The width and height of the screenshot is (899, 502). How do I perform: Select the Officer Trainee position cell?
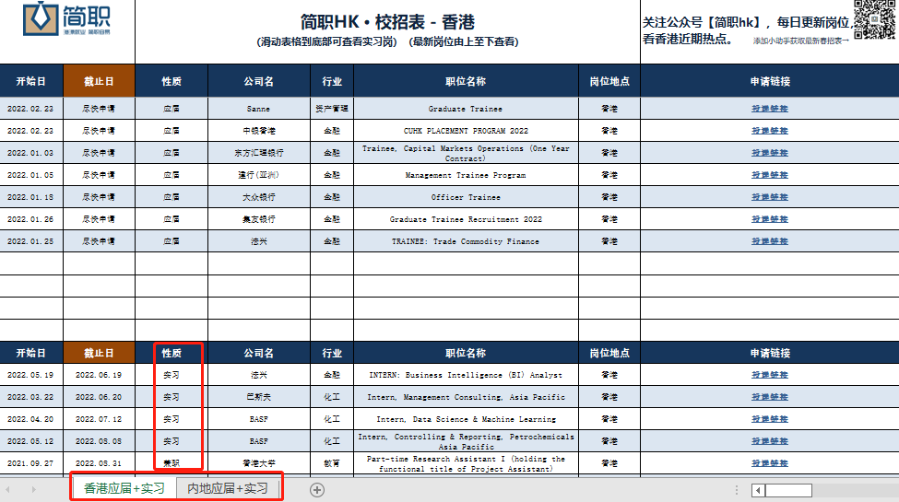[466, 197]
